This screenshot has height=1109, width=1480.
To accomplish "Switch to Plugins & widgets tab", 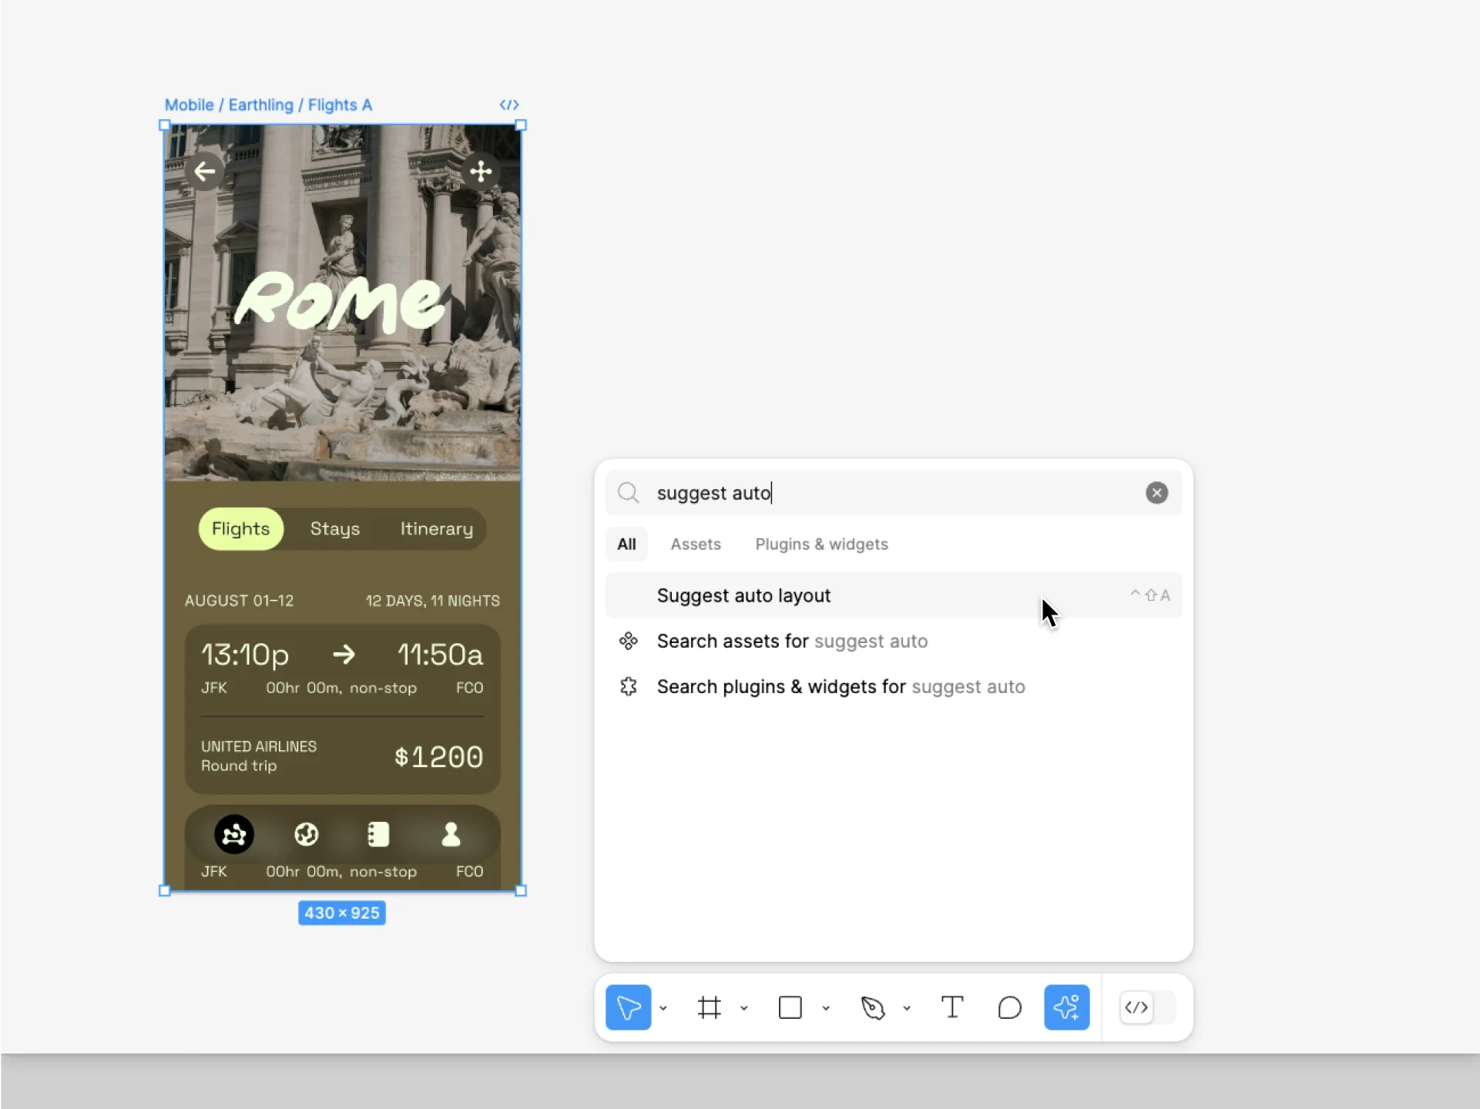I will (821, 544).
